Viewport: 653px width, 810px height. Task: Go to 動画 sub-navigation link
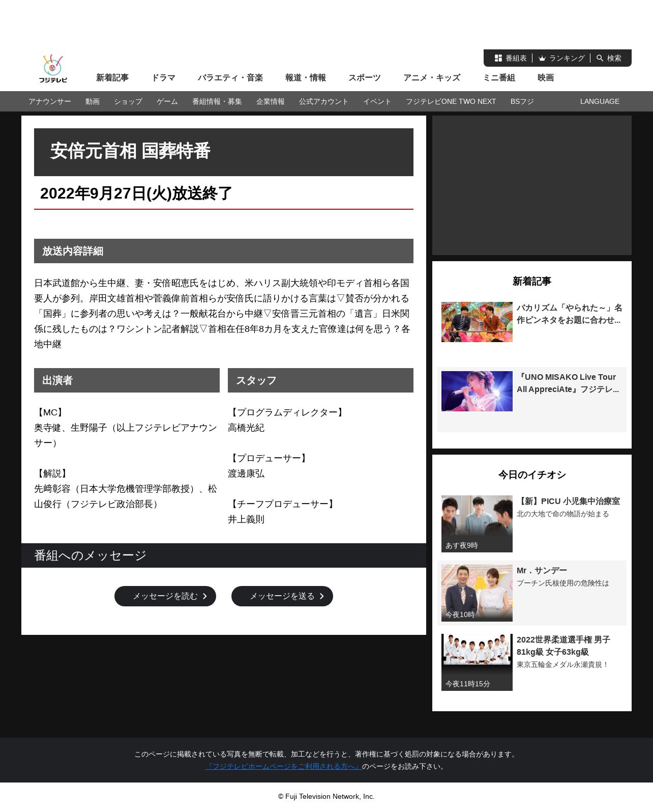[x=93, y=101]
